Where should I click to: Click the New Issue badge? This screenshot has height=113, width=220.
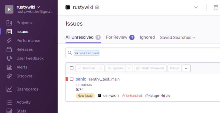85,96
